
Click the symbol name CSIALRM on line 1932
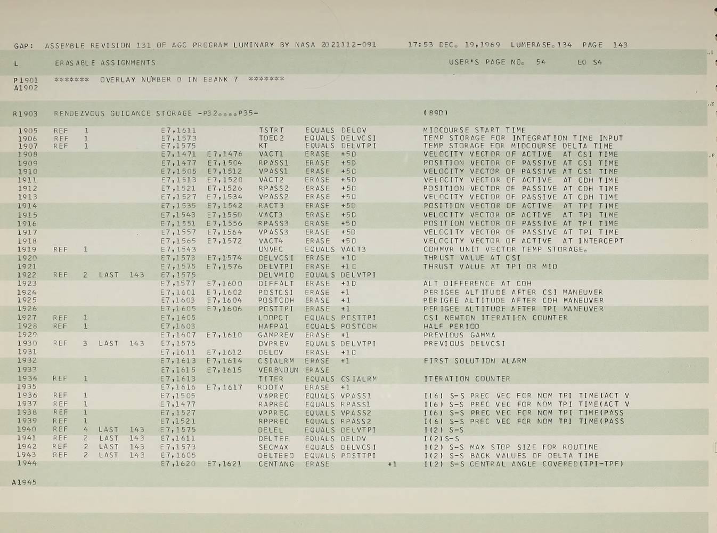(x=276, y=361)
